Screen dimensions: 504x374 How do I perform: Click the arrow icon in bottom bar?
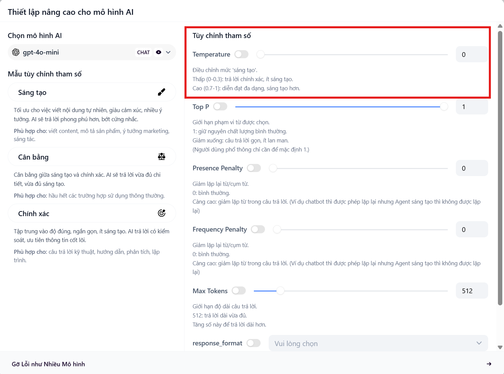pyautogui.click(x=489, y=364)
